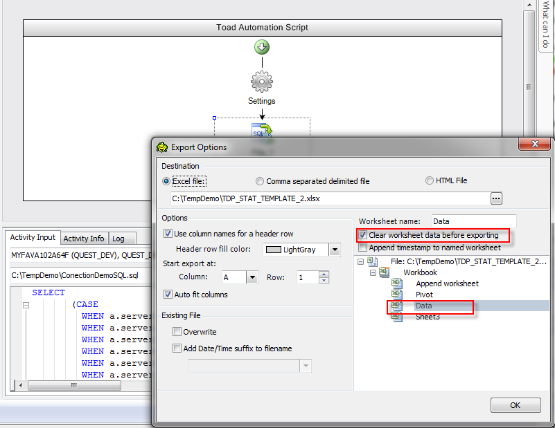
Task: Click the scroll-up arrow on canvas scrollbar
Action: [529, 5]
